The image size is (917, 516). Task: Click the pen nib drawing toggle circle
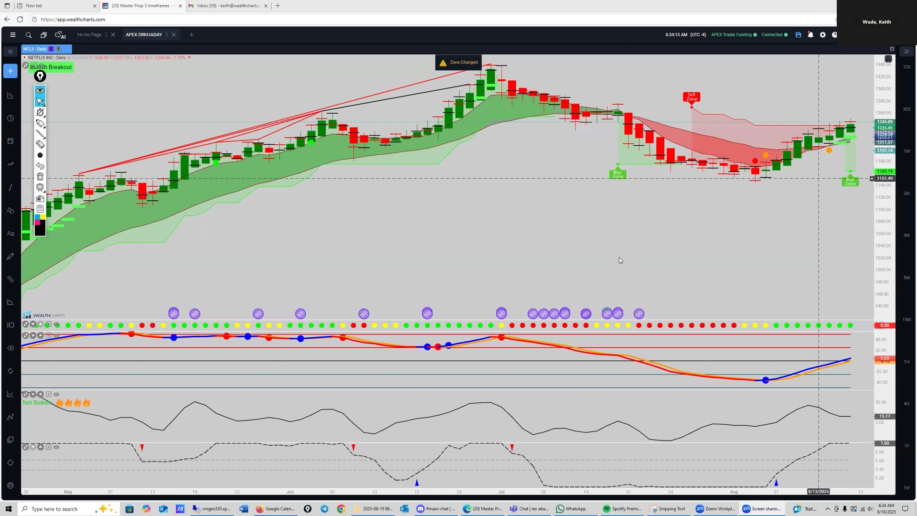tap(40, 76)
